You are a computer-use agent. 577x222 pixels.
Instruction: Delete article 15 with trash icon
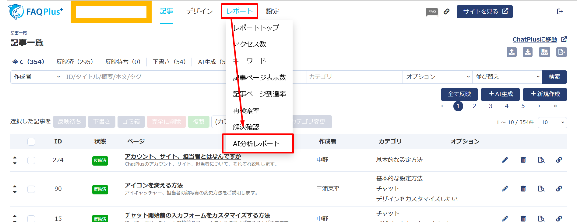point(523,218)
